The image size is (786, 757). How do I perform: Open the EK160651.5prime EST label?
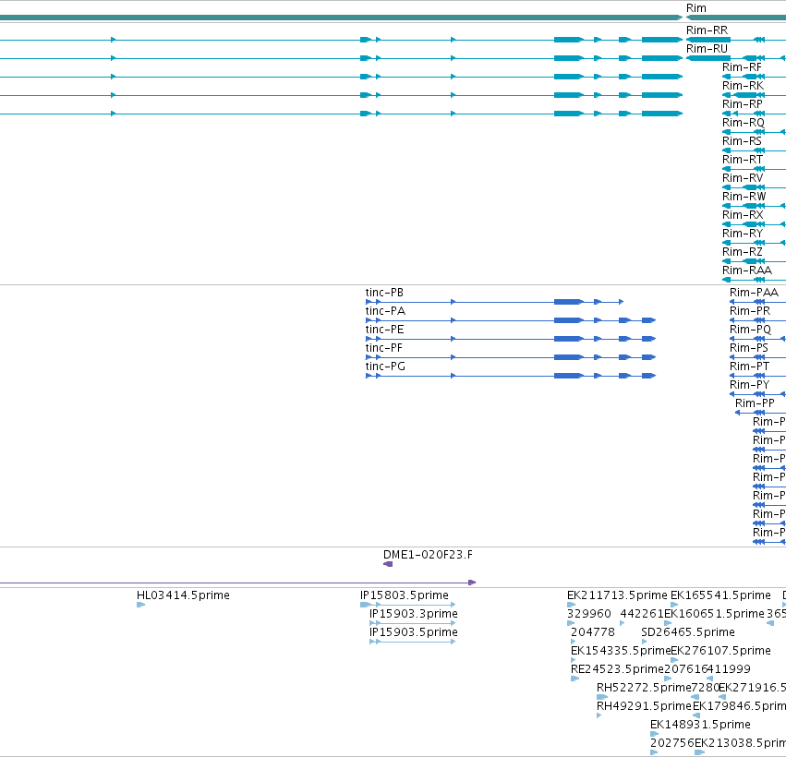714,614
